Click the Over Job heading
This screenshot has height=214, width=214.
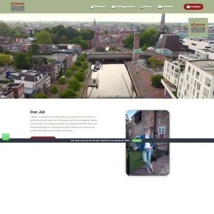[38, 112]
